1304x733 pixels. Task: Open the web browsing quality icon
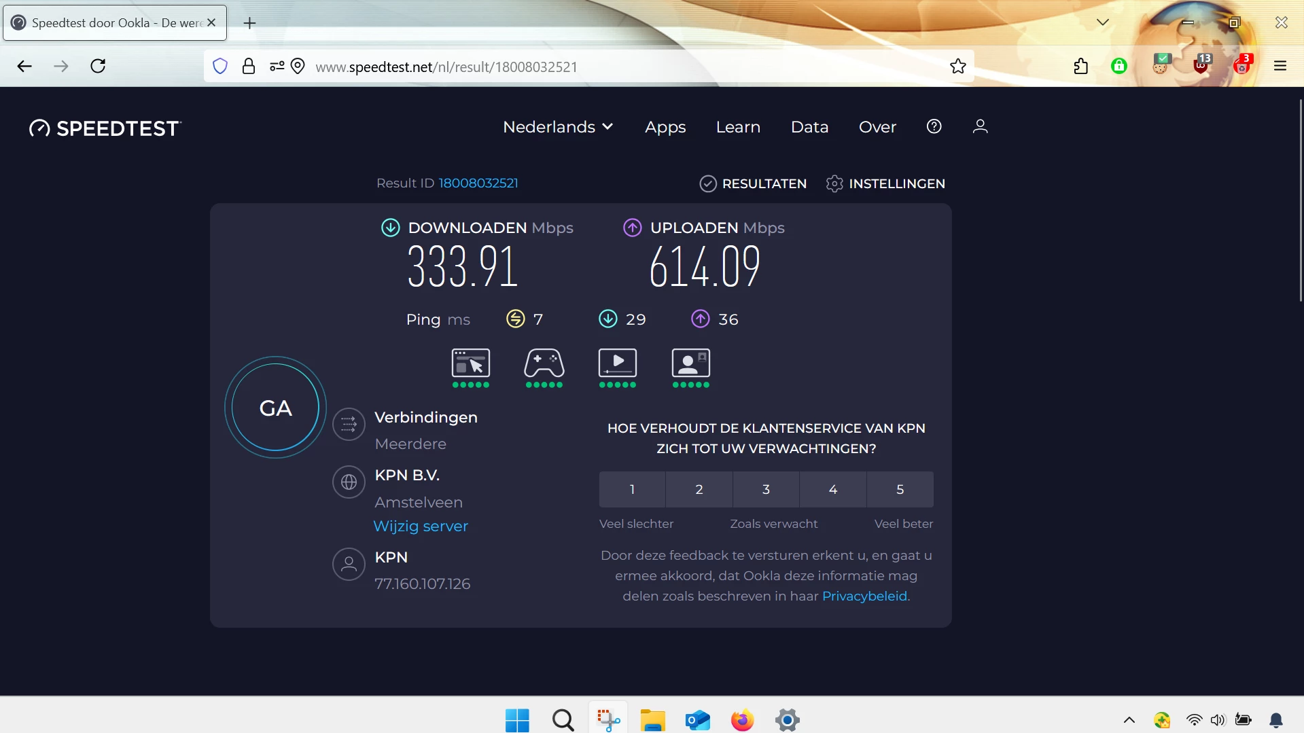point(471,363)
